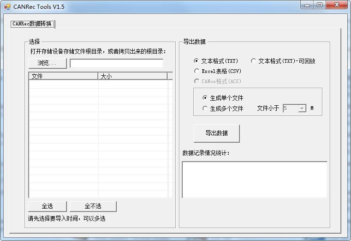Choose 生成单个文件 radio option
The image size is (351, 241).
[x=205, y=98]
